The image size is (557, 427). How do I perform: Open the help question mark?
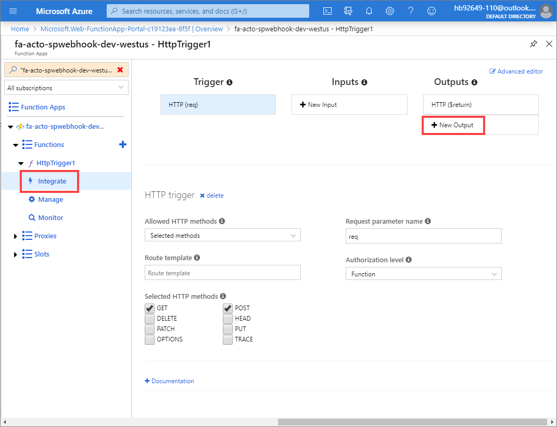pos(411,11)
